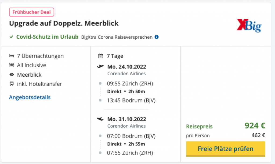Click the outbound date Mo. 24.10.2022
The image size is (275, 164).
tap(127, 67)
